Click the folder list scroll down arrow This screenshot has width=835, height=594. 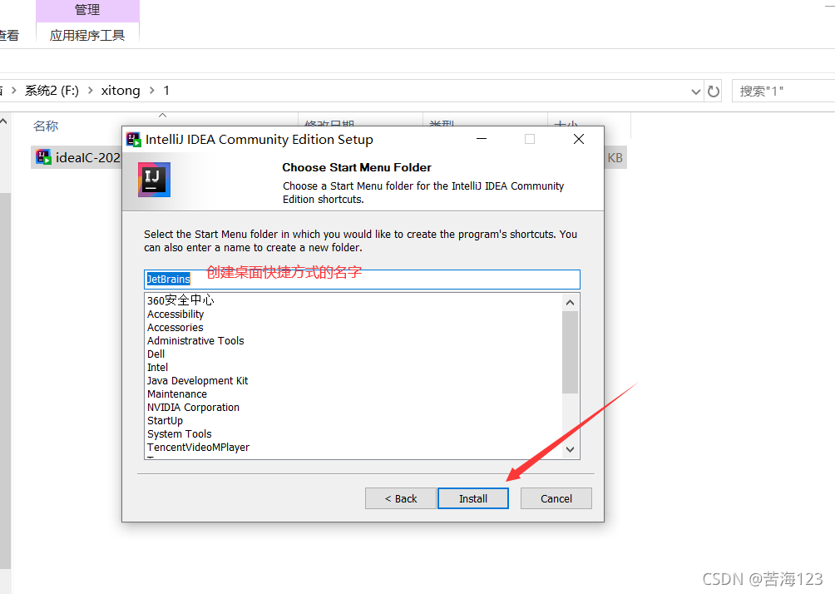570,449
